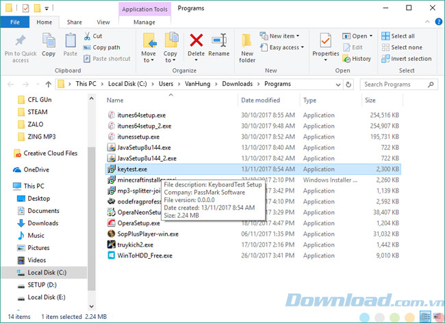The image size is (445, 323).
Task: Click the Forward navigation arrow
Action: 25,85
